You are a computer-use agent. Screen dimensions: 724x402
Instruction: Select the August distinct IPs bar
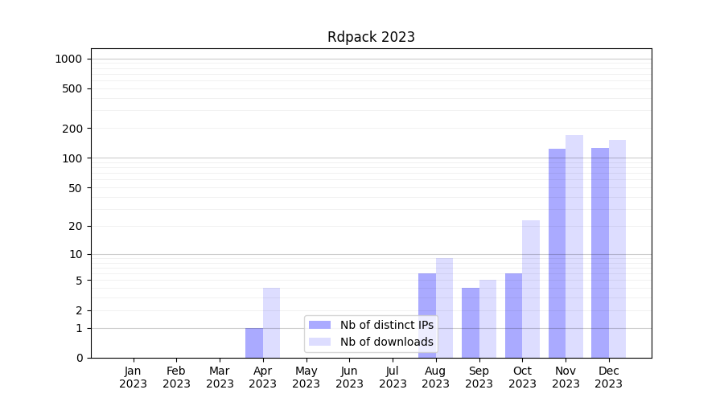(x=427, y=316)
